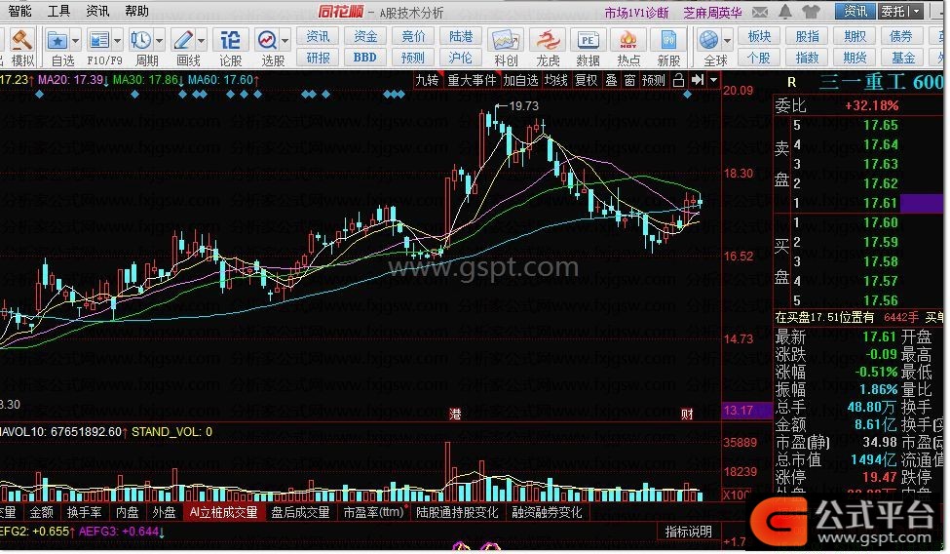
Task: Open the 工具 menu
Action: (x=58, y=11)
